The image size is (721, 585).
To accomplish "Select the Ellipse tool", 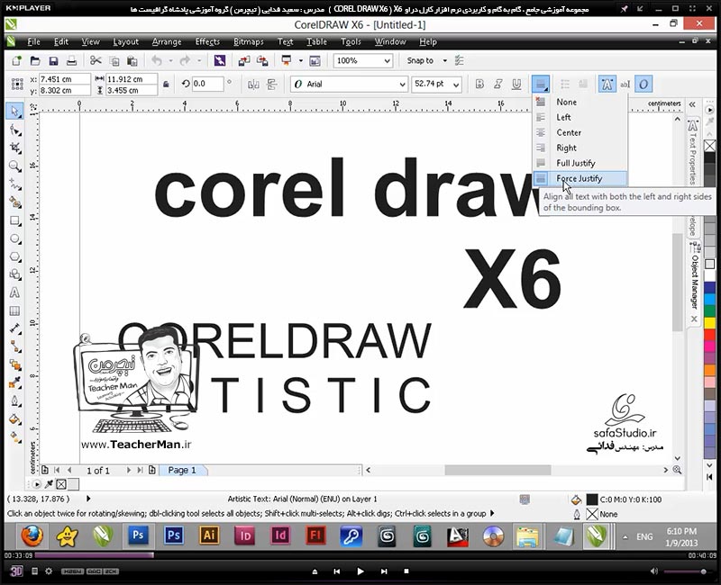I will pyautogui.click(x=14, y=238).
